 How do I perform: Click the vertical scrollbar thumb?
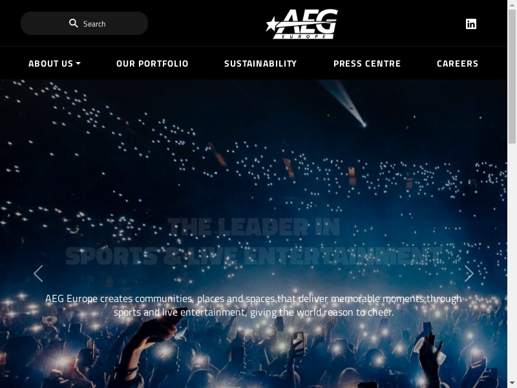(512, 76)
